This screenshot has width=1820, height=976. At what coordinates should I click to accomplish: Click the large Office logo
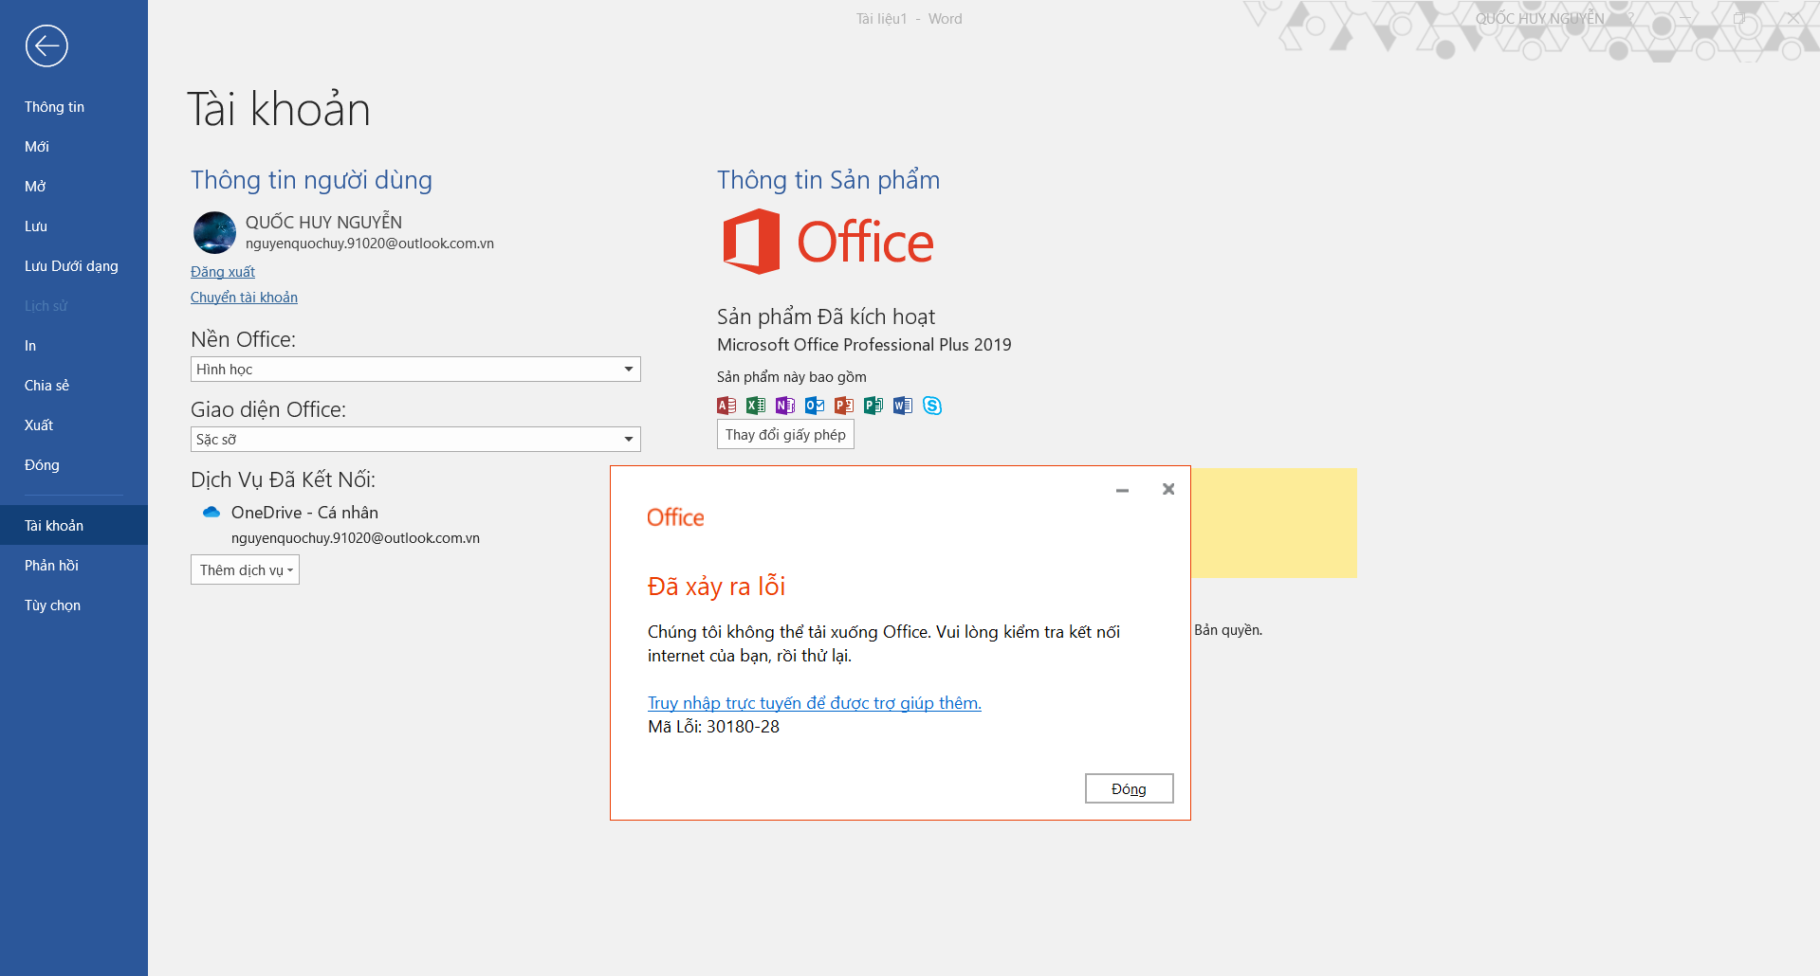(x=828, y=242)
